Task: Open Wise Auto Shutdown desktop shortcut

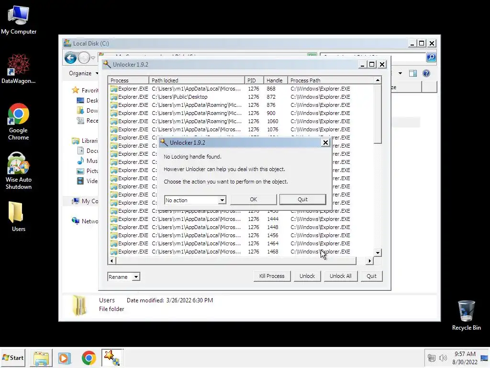Action: pyautogui.click(x=19, y=171)
